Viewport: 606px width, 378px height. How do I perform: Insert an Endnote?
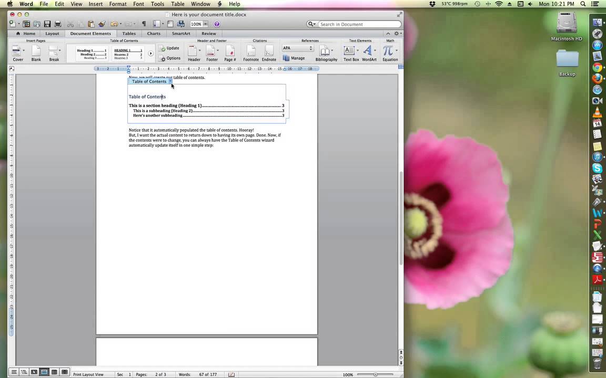[x=269, y=53]
